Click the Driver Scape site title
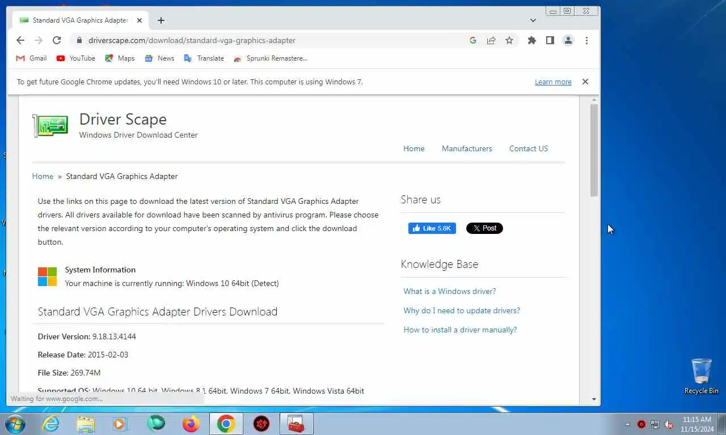The width and height of the screenshot is (726, 435). click(123, 119)
